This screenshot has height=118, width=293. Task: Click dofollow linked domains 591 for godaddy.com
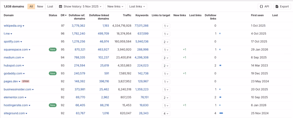tap(106, 73)
